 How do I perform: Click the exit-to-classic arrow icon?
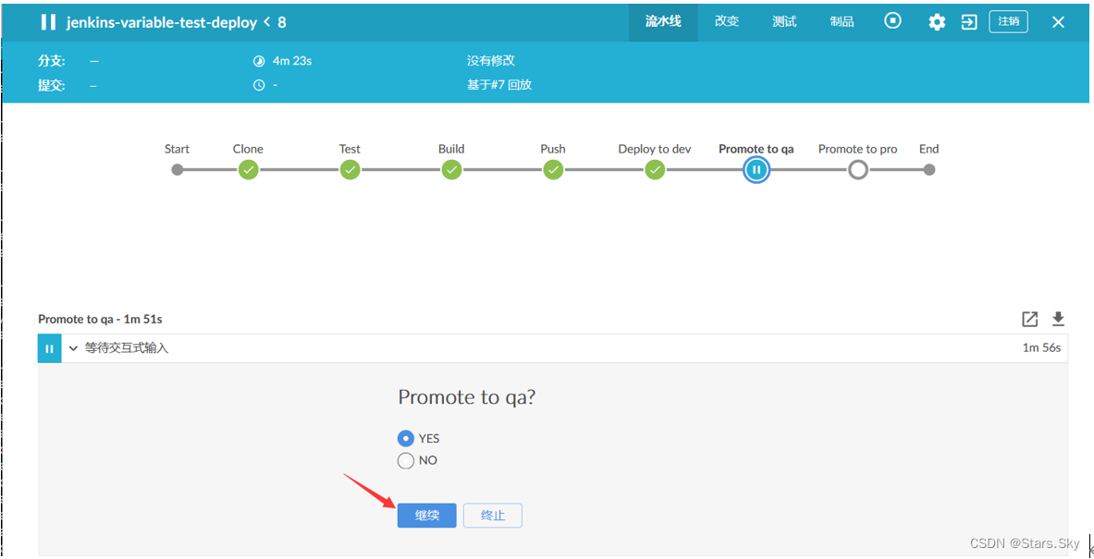(x=968, y=21)
